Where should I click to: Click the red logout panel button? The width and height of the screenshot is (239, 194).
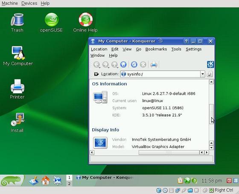pos(229,181)
